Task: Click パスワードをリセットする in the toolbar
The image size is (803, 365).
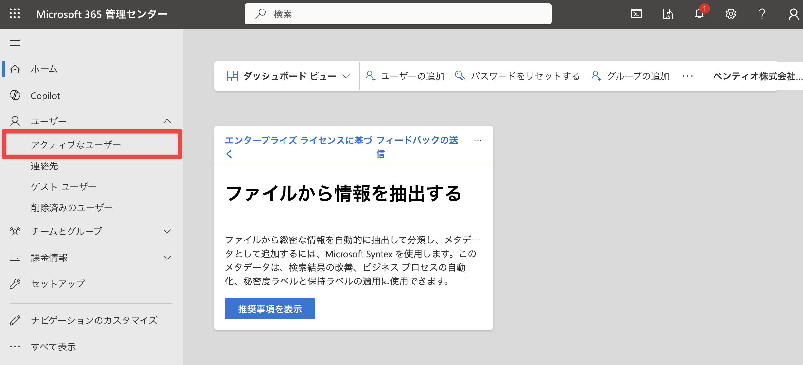Action: tap(518, 76)
